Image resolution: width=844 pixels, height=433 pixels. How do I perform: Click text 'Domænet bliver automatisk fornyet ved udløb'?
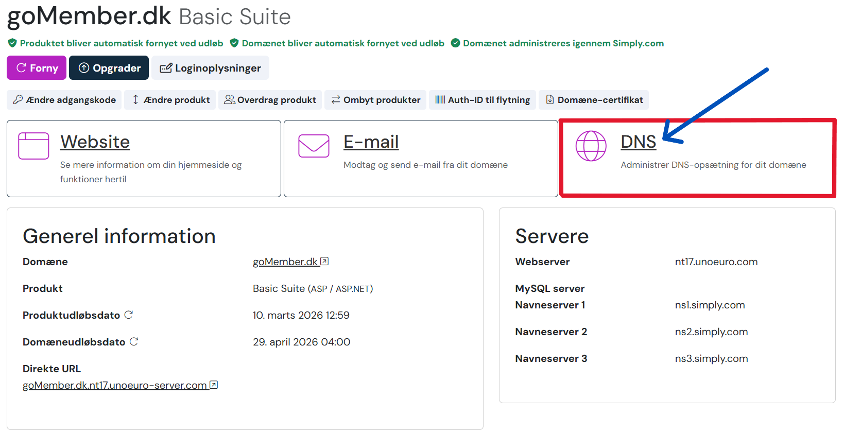[343, 43]
